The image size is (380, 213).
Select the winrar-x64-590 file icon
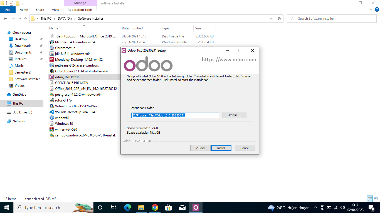point(51,130)
